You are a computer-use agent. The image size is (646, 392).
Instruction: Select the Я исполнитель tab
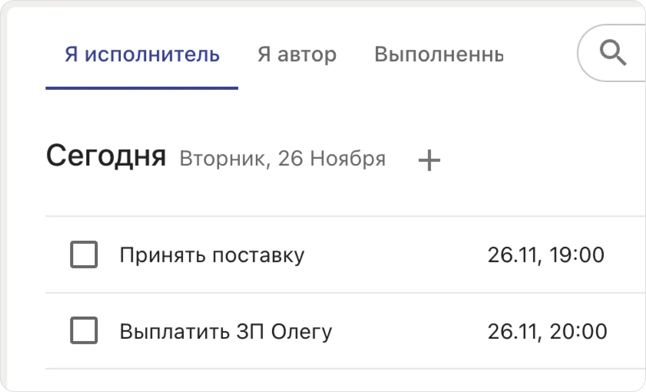point(141,54)
